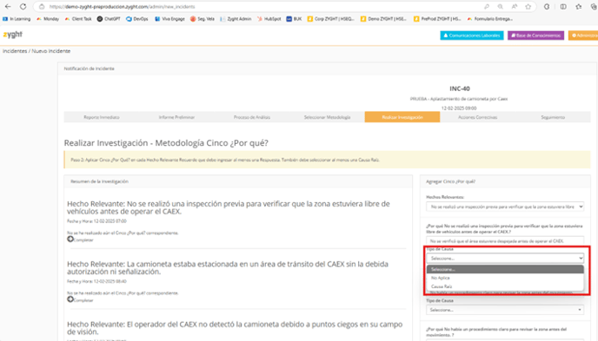598x341 pixels.
Task: Open the Viva Engage bookmark
Action: coord(169,18)
